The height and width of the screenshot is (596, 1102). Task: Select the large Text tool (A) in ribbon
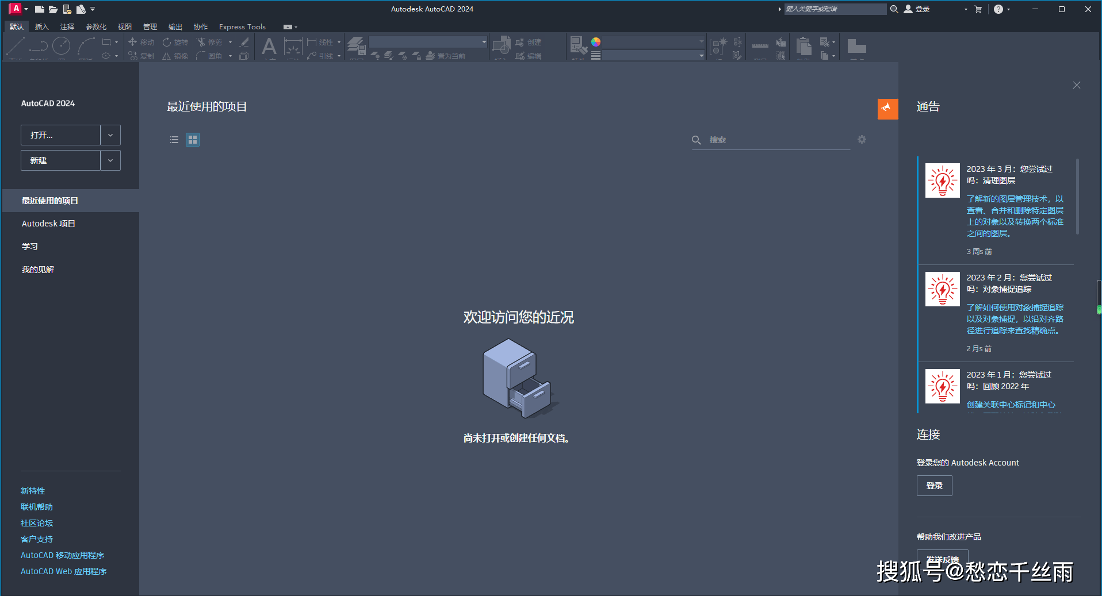pyautogui.click(x=269, y=47)
